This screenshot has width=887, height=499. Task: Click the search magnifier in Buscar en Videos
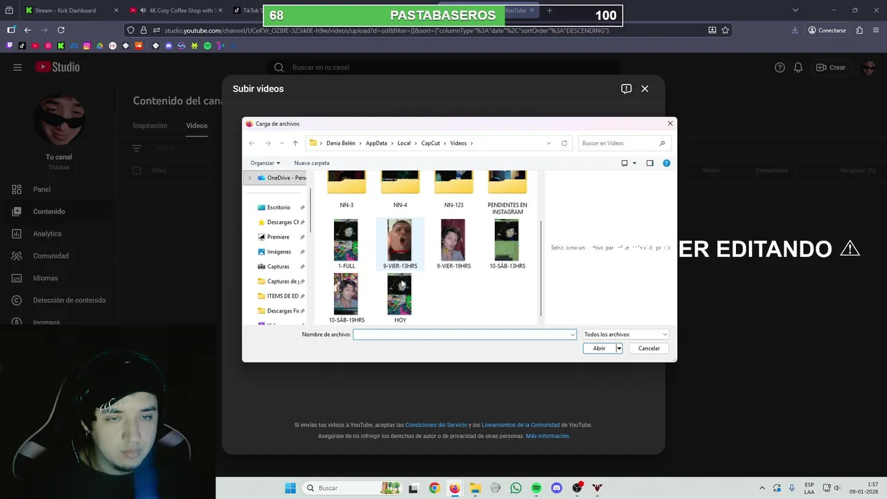662,143
